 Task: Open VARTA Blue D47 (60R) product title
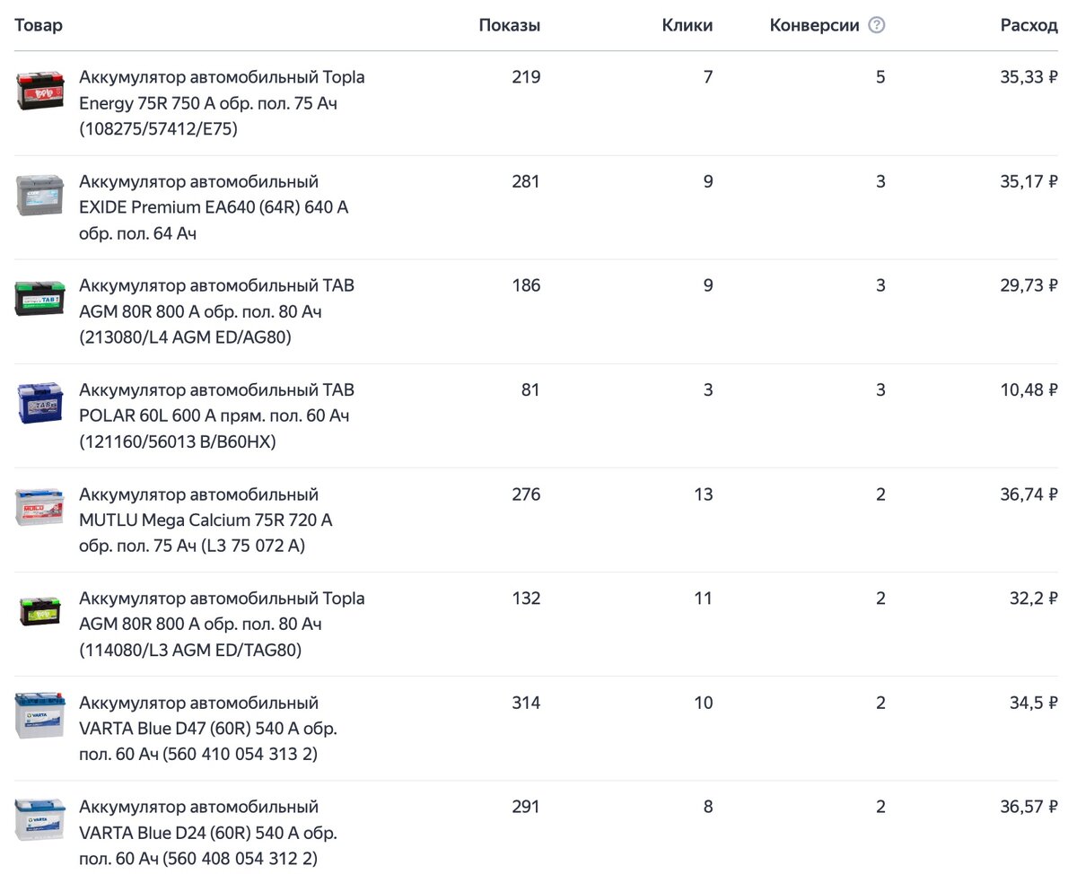208,728
